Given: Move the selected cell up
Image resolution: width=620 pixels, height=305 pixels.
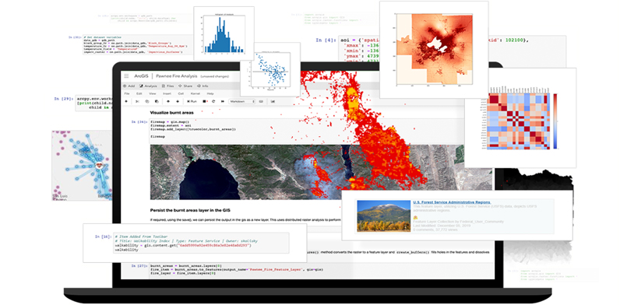Looking at the screenshot, I should [168, 101].
